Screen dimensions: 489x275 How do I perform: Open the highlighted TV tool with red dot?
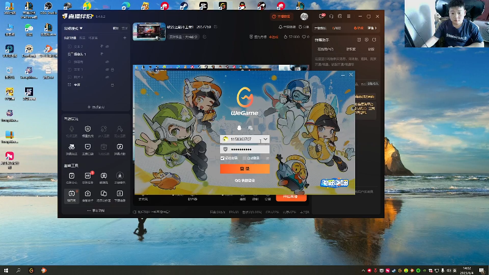coord(72,196)
